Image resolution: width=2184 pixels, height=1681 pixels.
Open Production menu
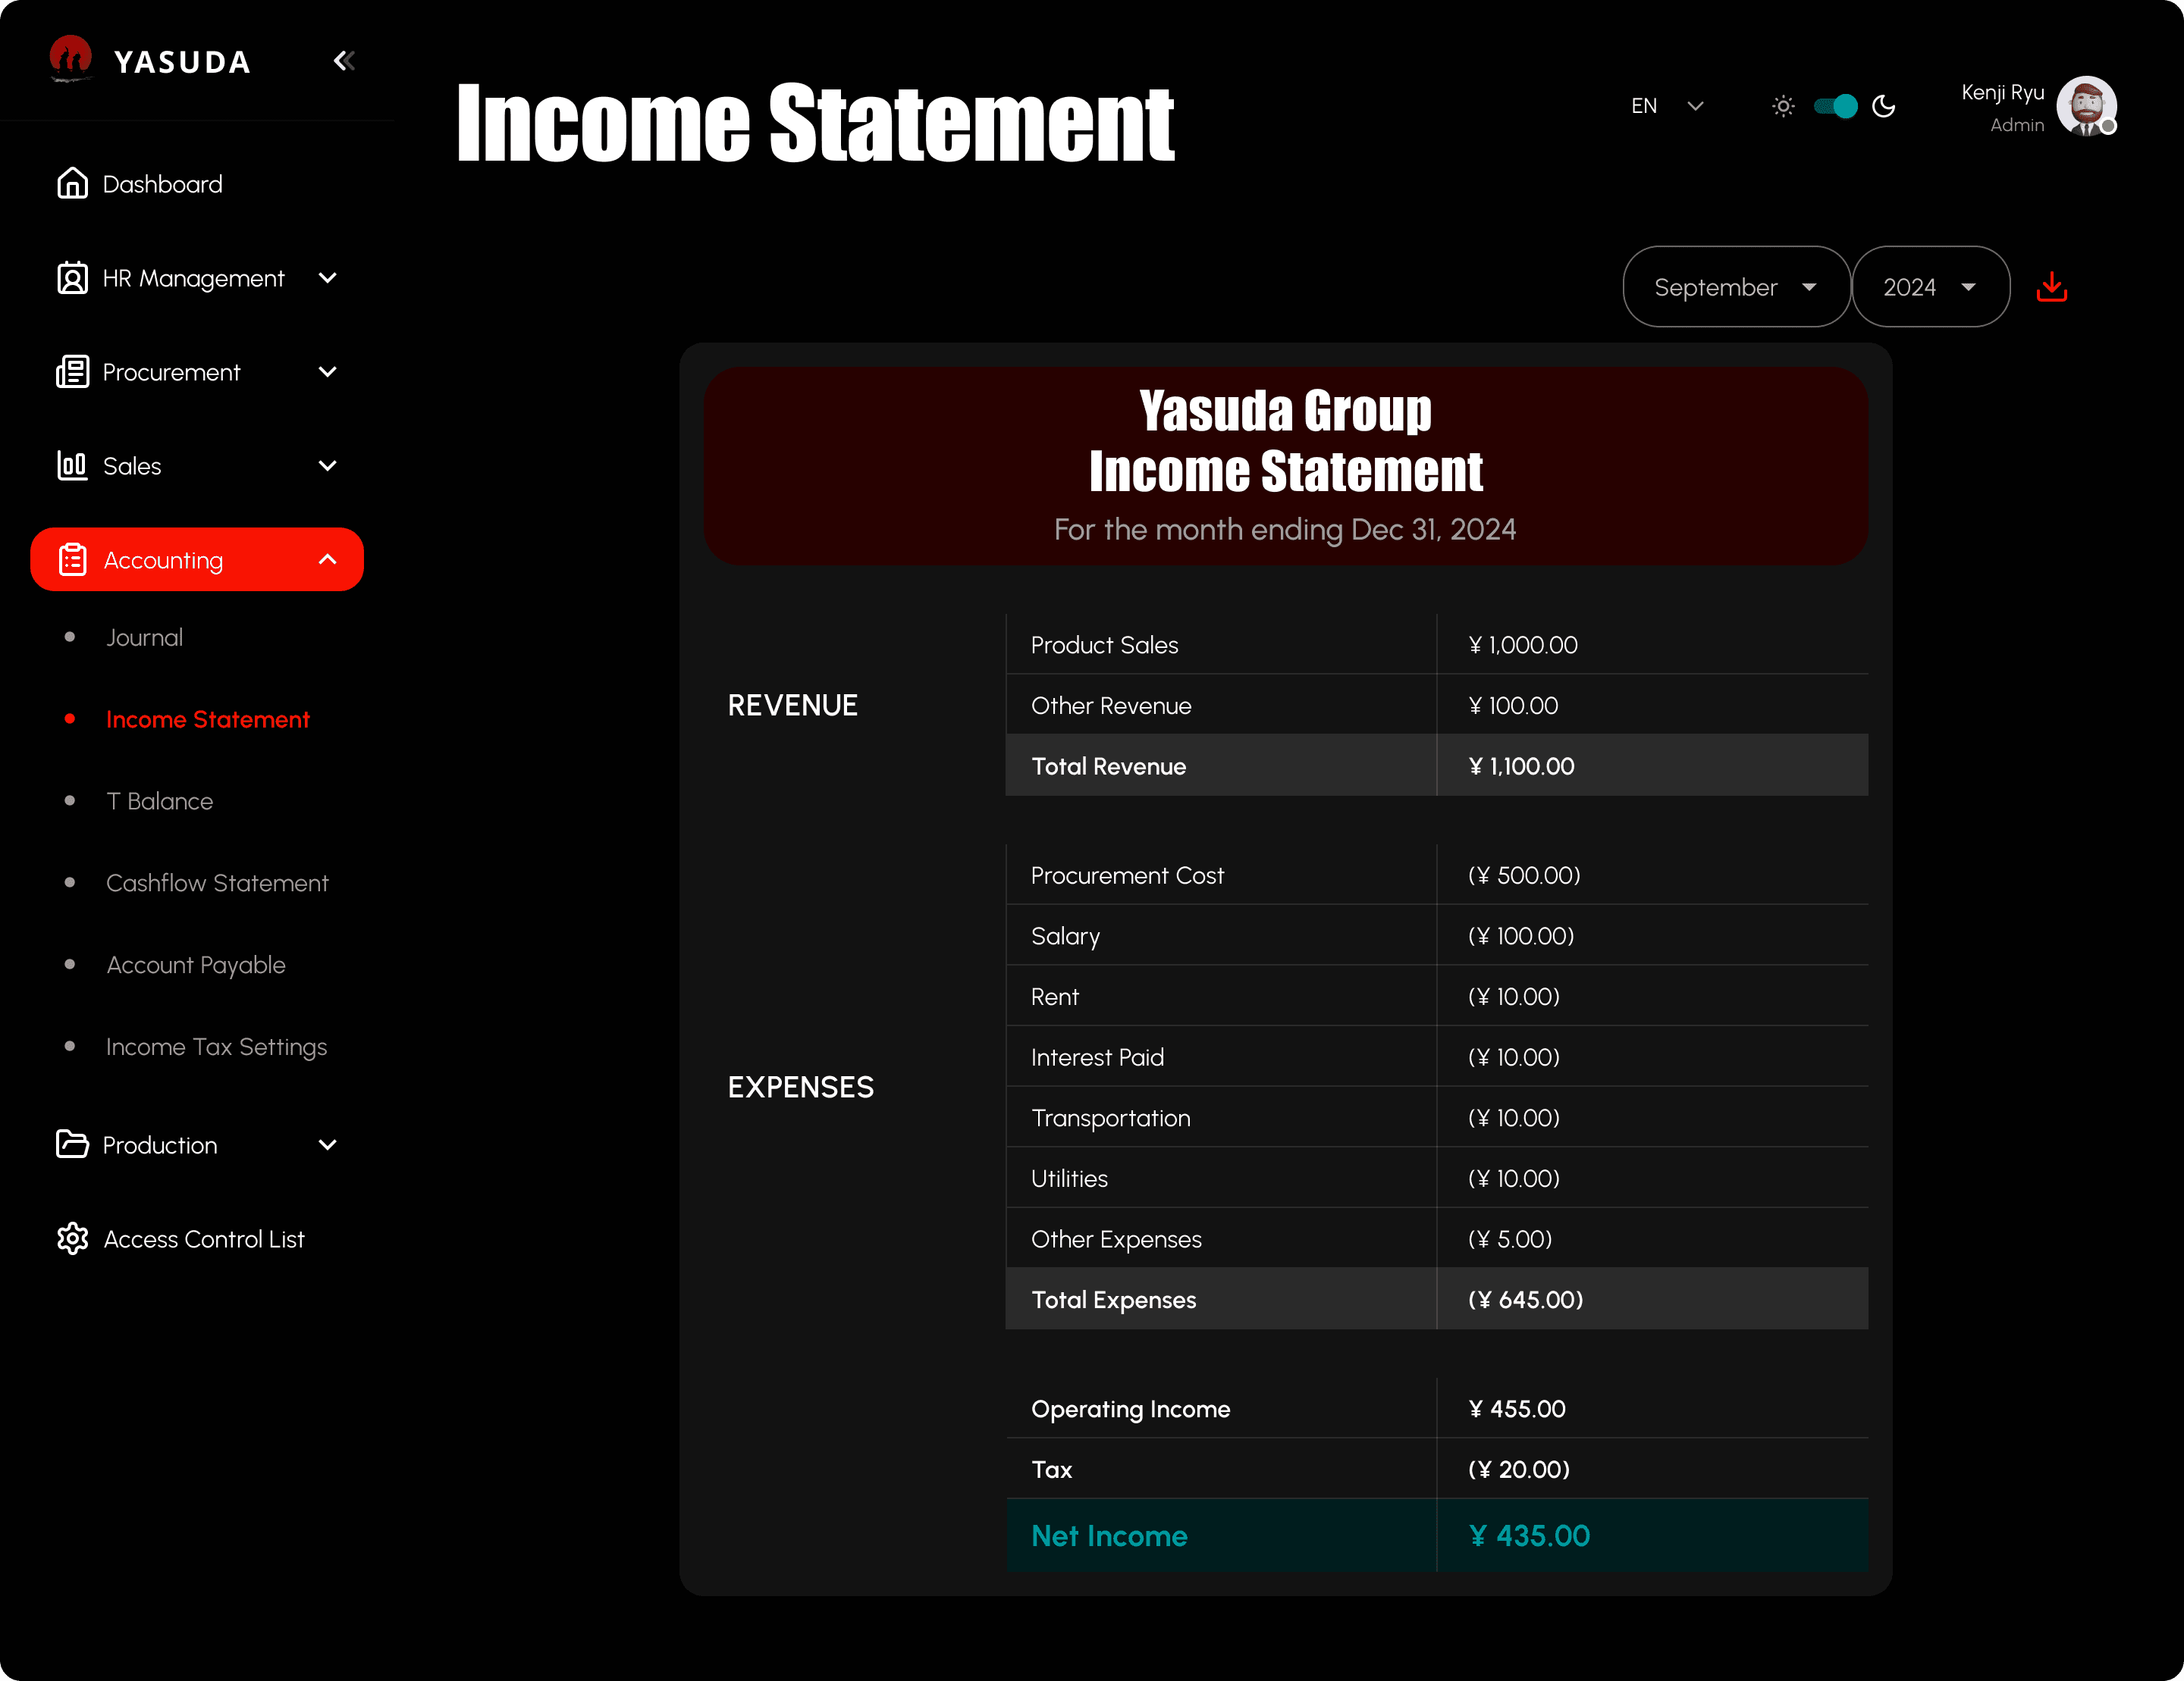(197, 1144)
